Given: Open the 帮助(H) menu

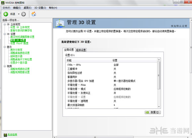Looking at the screenshot, I should point(53,8).
